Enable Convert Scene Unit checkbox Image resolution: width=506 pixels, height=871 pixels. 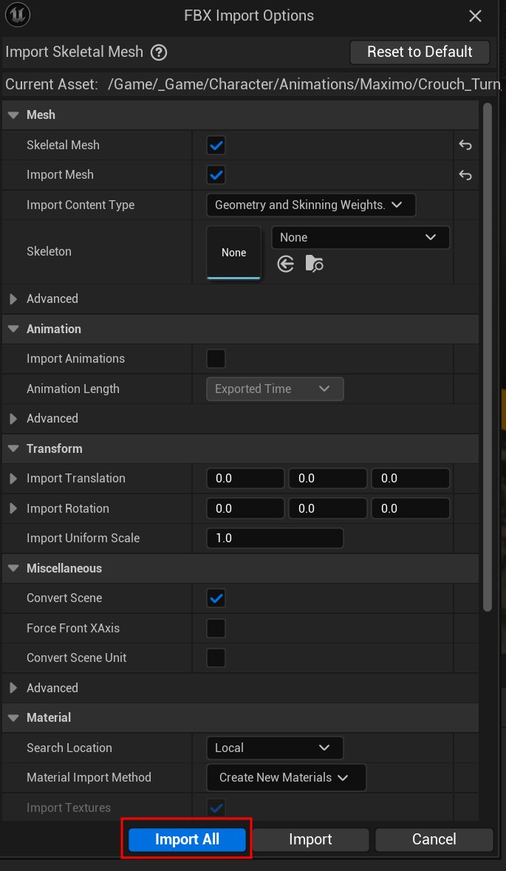coord(216,657)
